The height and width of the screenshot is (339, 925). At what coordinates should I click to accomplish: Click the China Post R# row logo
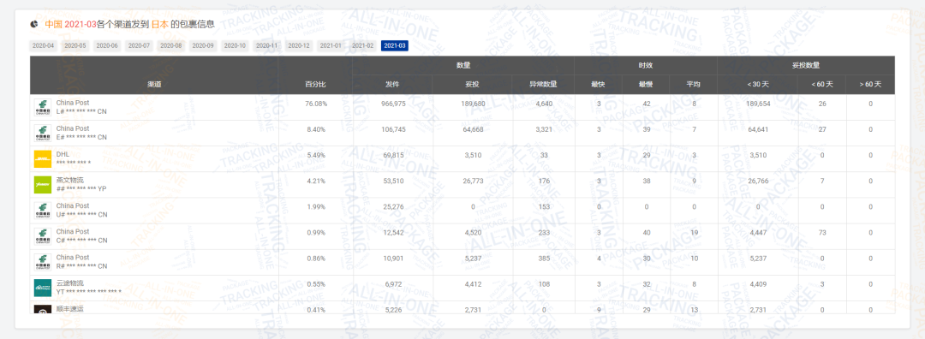tap(43, 262)
